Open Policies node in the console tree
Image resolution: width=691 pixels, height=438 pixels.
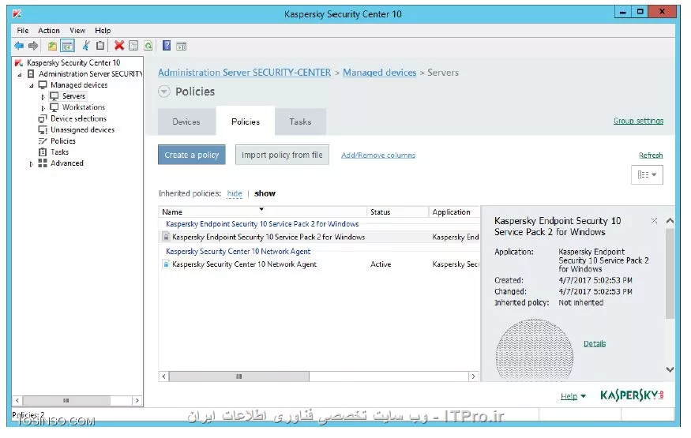pyautogui.click(x=63, y=140)
